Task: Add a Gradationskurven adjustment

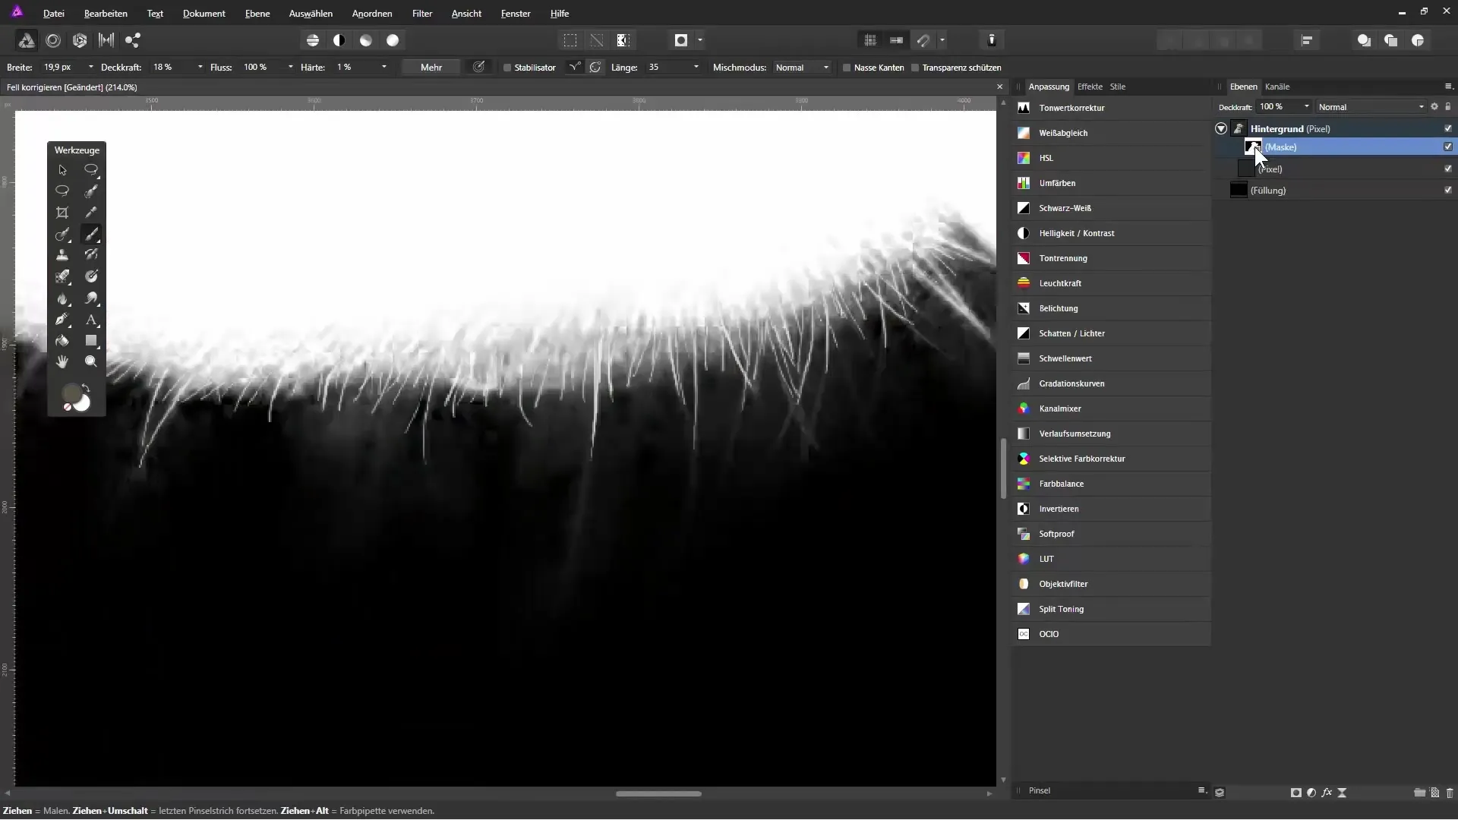Action: click(x=1111, y=383)
